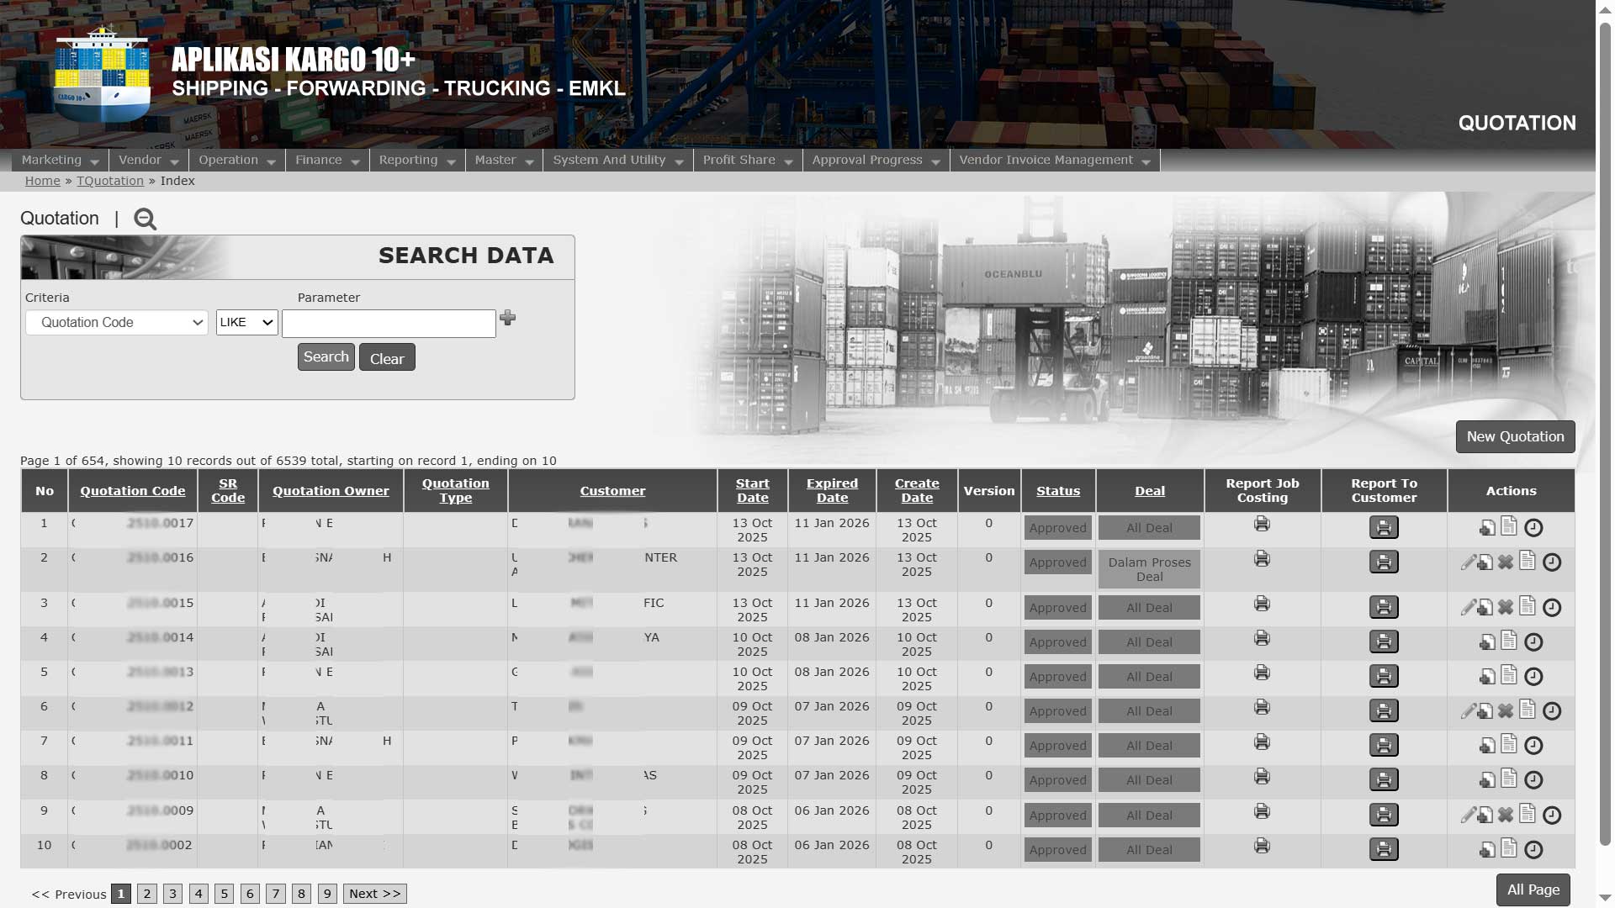Click the New Quotation button
Image resolution: width=1615 pixels, height=908 pixels.
pyautogui.click(x=1515, y=437)
